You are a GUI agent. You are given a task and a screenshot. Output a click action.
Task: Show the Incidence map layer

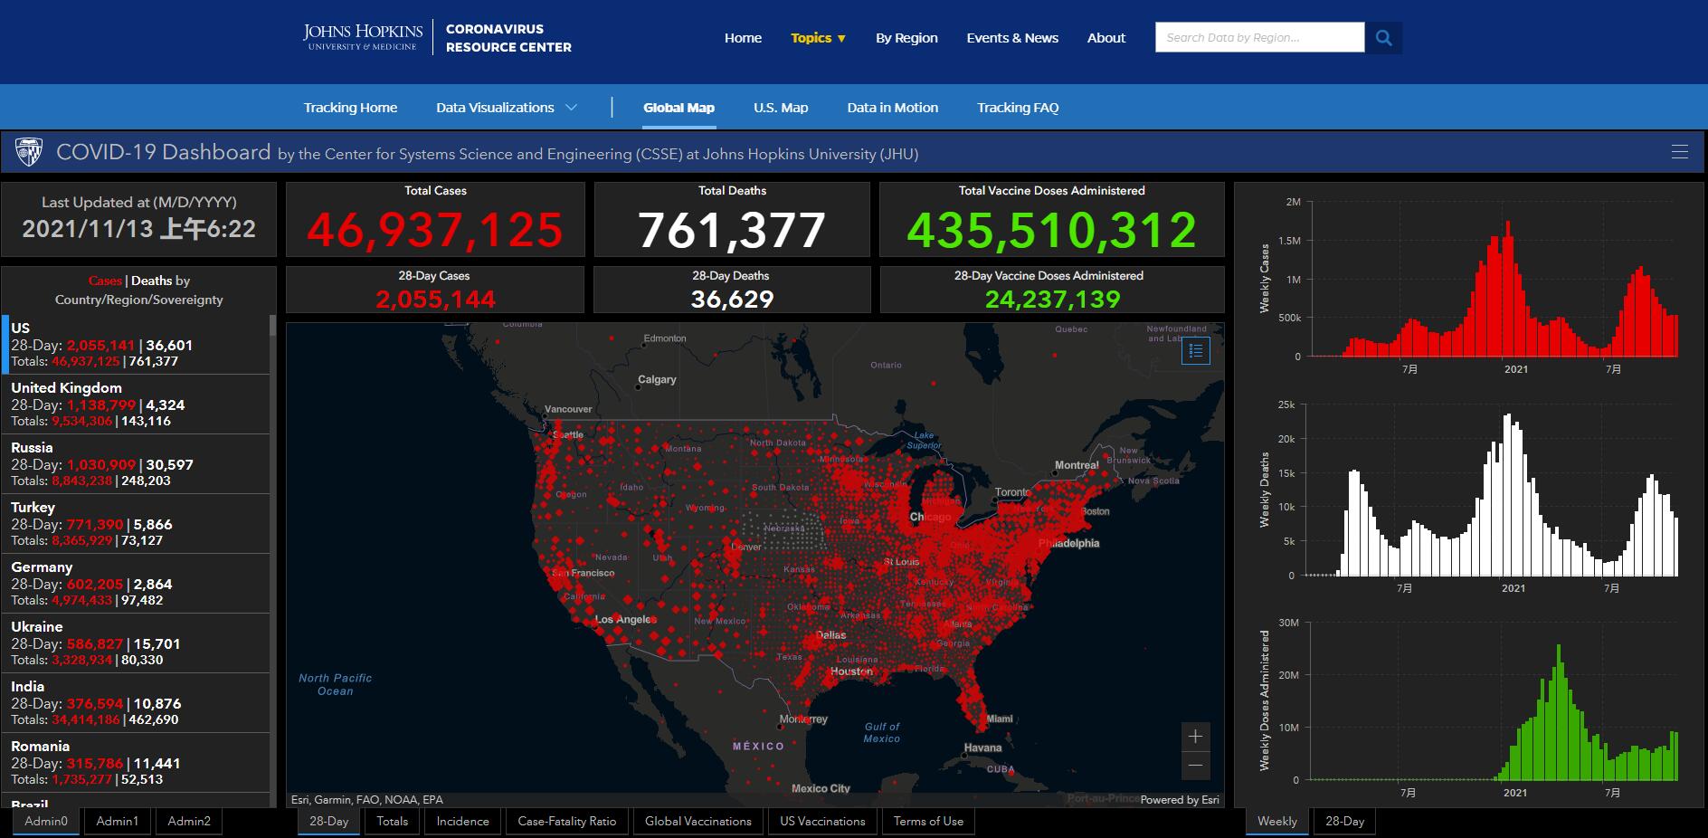point(462,822)
